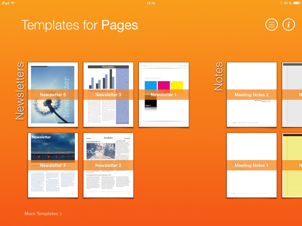The width and height of the screenshot is (302, 226).
Task: Click the vertical Newsletters category label
Action: click(20, 91)
